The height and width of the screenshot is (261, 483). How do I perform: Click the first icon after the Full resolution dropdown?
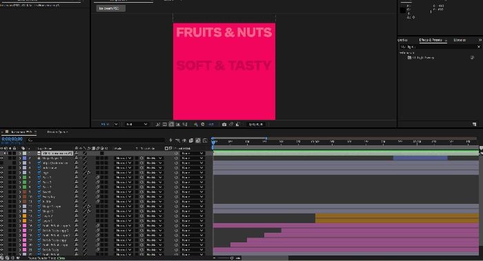click(x=158, y=124)
